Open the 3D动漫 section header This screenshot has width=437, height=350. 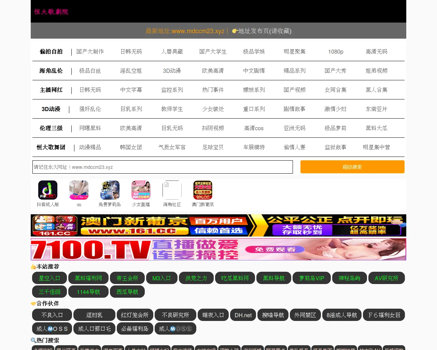pyautogui.click(x=51, y=109)
